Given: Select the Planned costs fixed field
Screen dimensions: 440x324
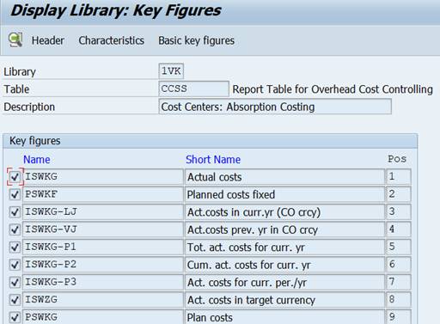Looking at the screenshot, I should (284, 194).
